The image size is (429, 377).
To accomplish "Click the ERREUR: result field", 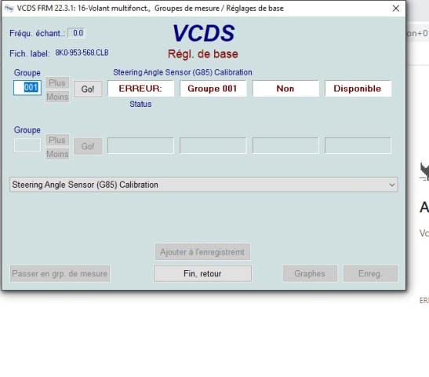I will click(x=140, y=89).
